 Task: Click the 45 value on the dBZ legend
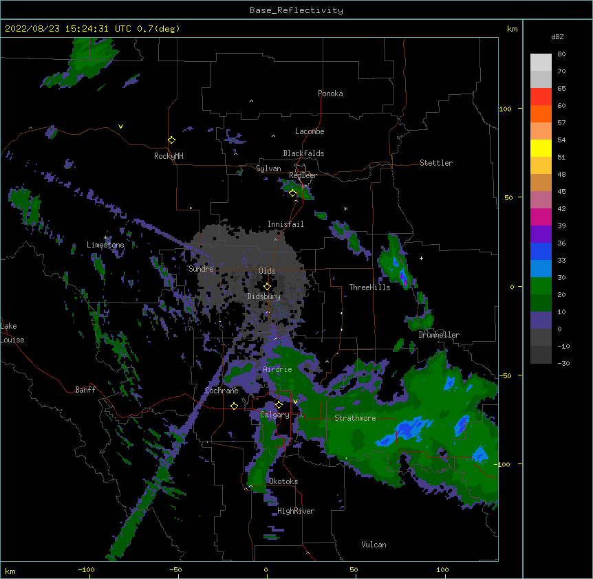point(561,191)
